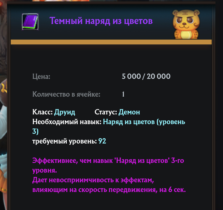Click the tiger mascot icon
This screenshot has height=210, width=223.
pos(186,24)
